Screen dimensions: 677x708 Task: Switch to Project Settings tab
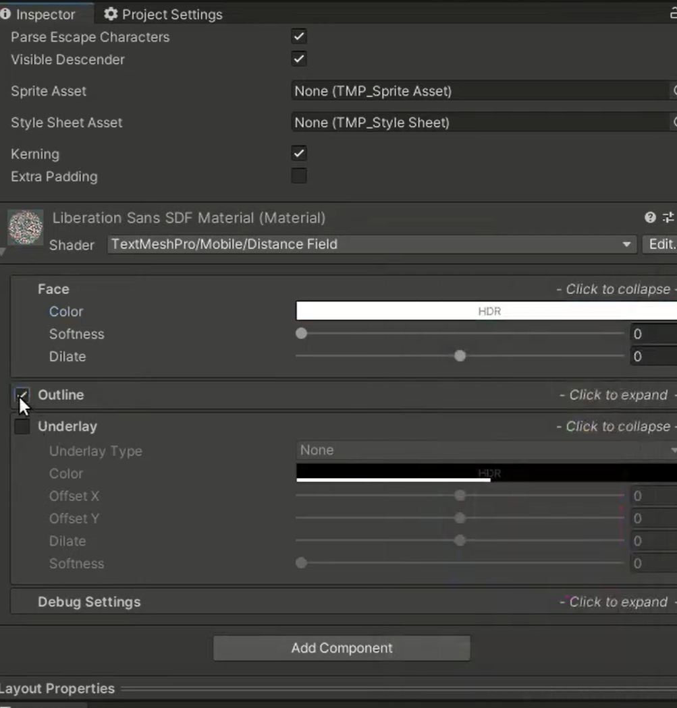(163, 14)
